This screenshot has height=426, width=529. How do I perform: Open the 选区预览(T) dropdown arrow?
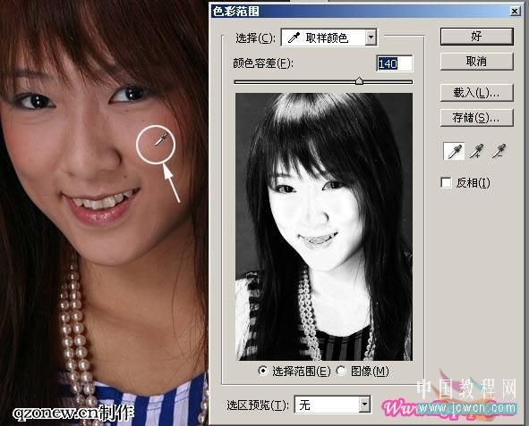(x=364, y=405)
